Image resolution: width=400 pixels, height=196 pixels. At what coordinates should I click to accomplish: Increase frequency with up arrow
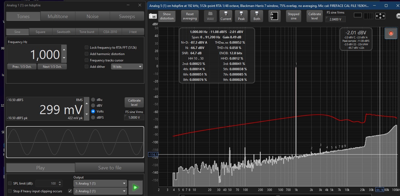pos(64,49)
